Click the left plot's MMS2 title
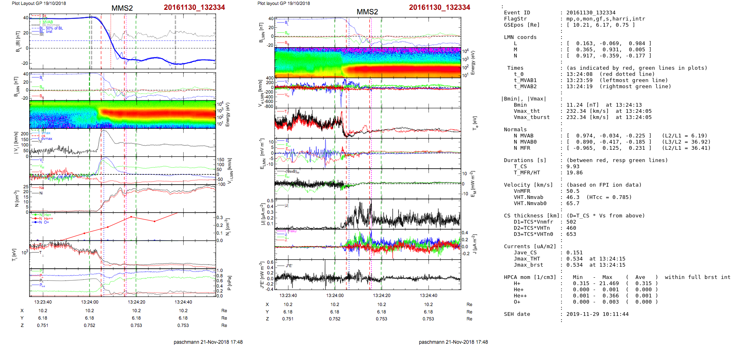Viewport: 741px width, 345px height. [122, 8]
